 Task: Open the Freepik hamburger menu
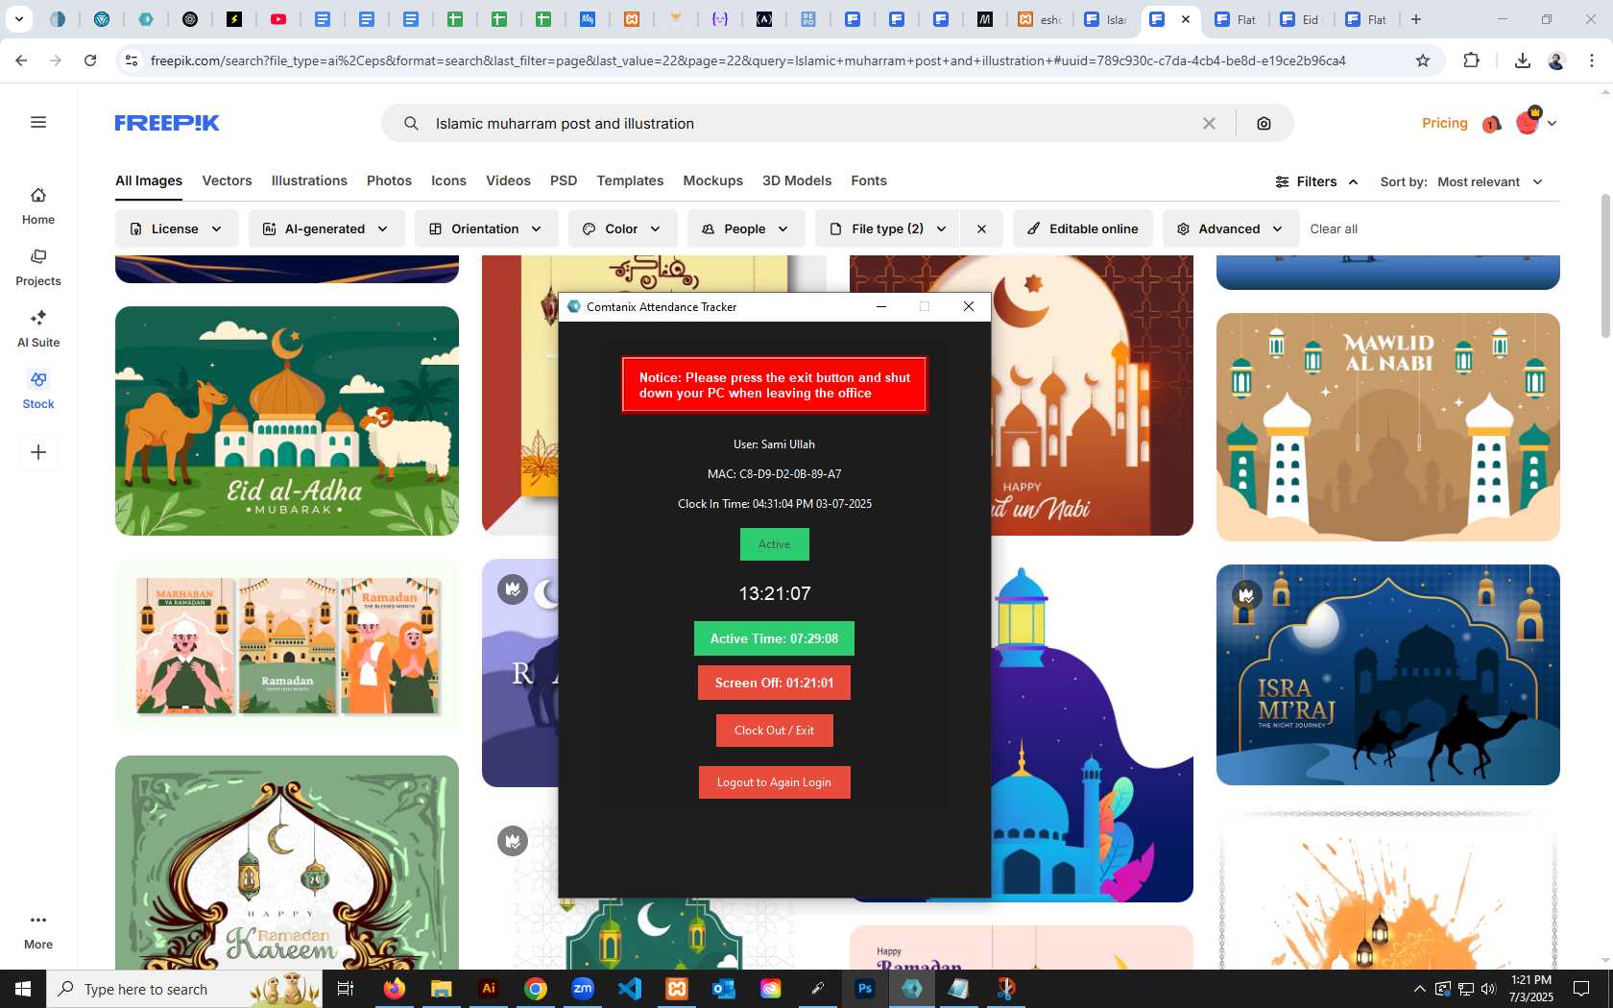(x=38, y=122)
